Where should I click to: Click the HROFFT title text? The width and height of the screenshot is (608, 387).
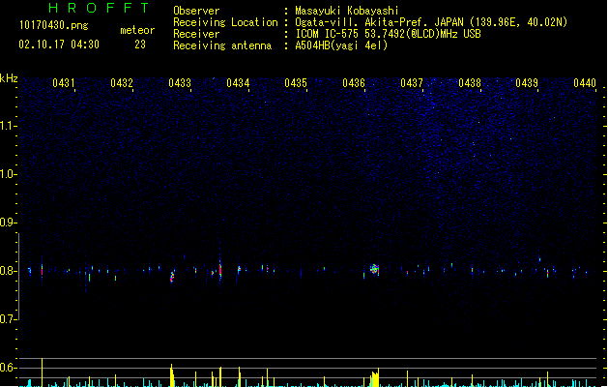99,8
